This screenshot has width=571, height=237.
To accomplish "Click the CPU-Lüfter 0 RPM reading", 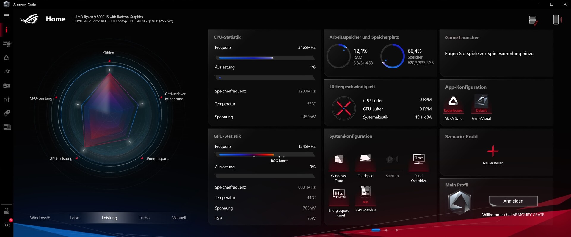I will (425, 99).
